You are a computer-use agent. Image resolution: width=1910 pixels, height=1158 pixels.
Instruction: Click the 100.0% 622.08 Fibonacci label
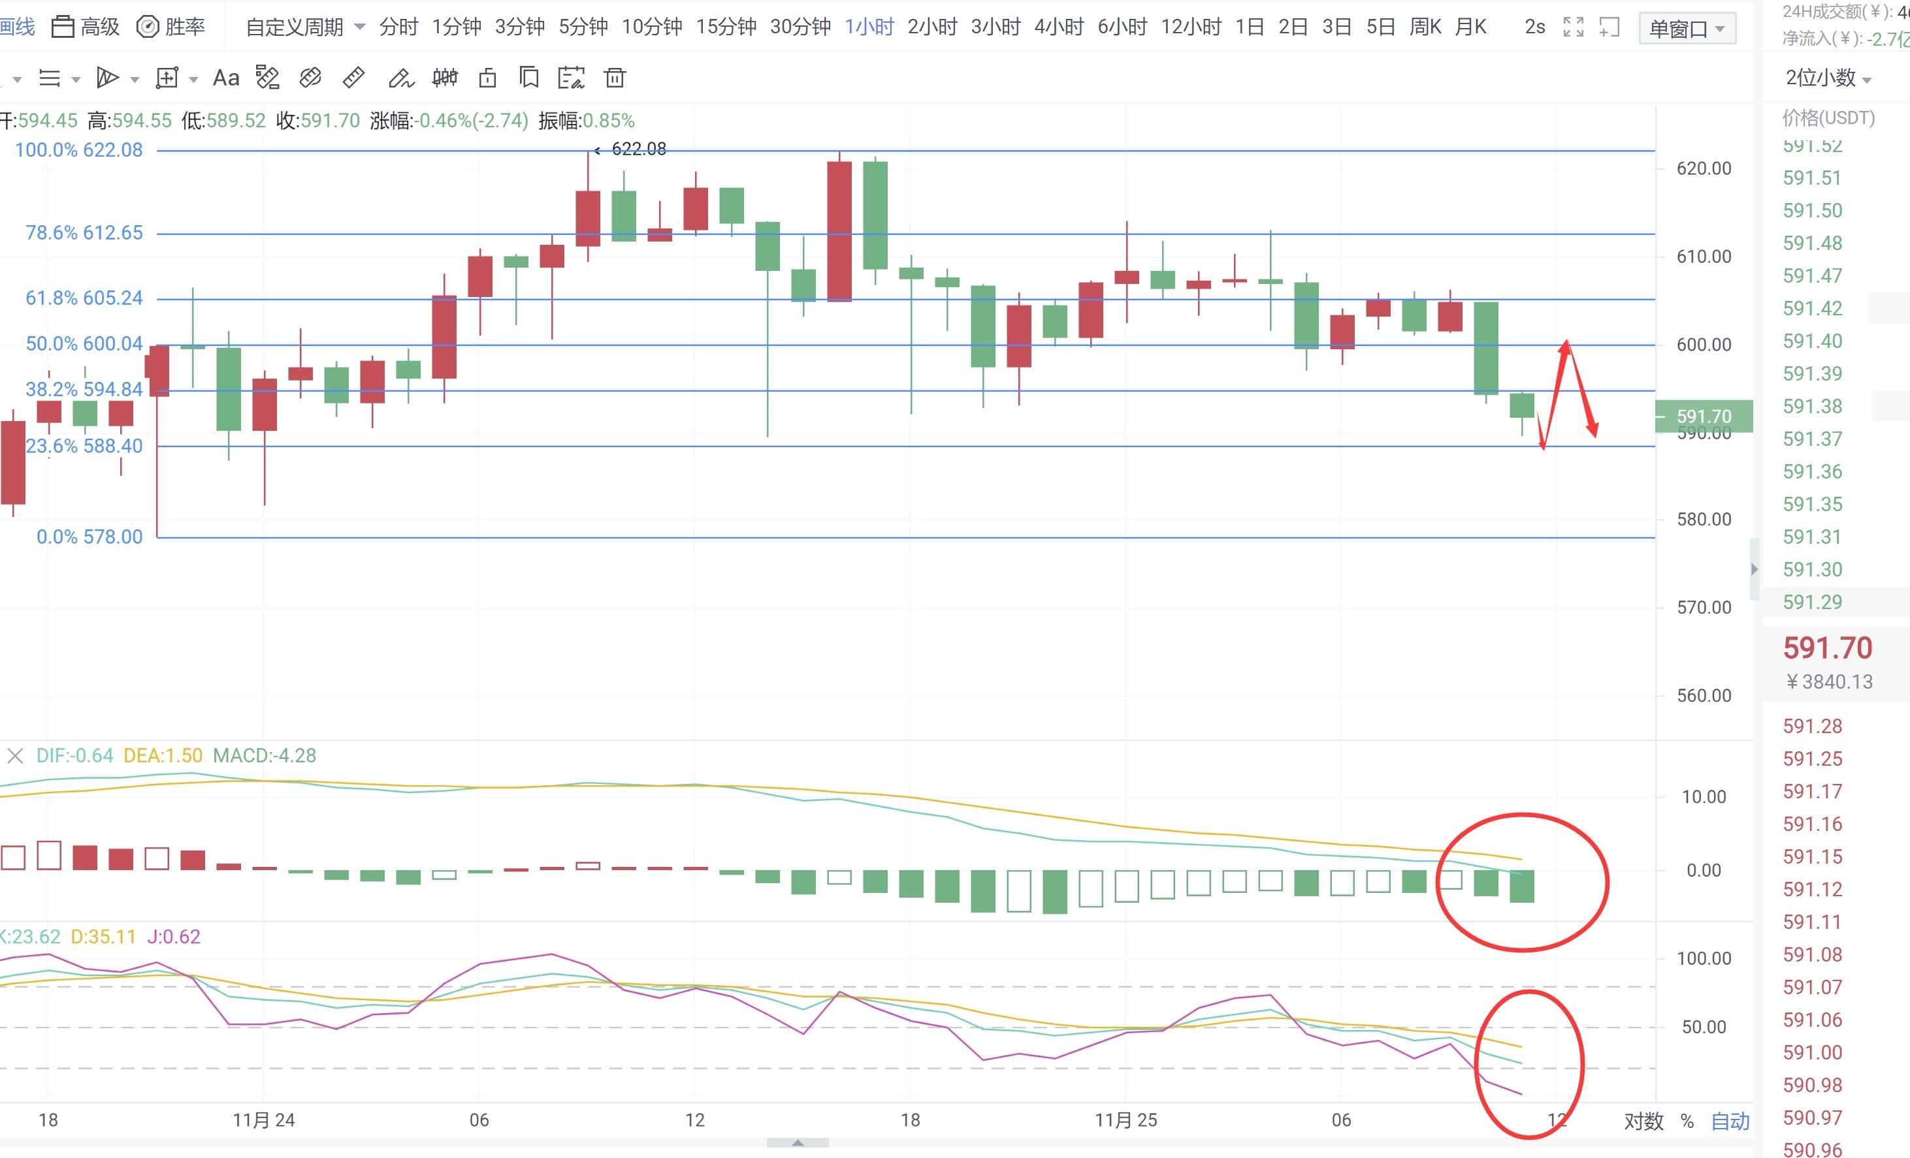(x=79, y=150)
